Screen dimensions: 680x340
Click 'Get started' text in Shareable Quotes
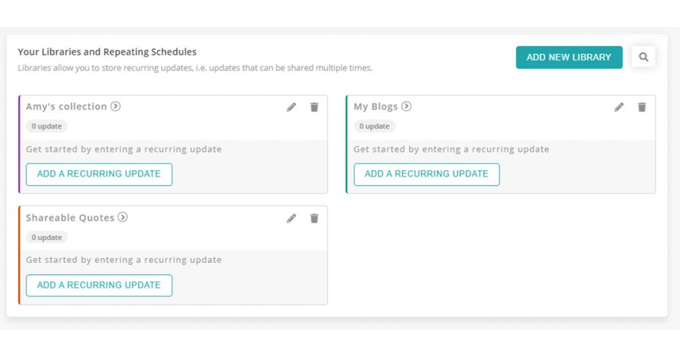(x=124, y=260)
